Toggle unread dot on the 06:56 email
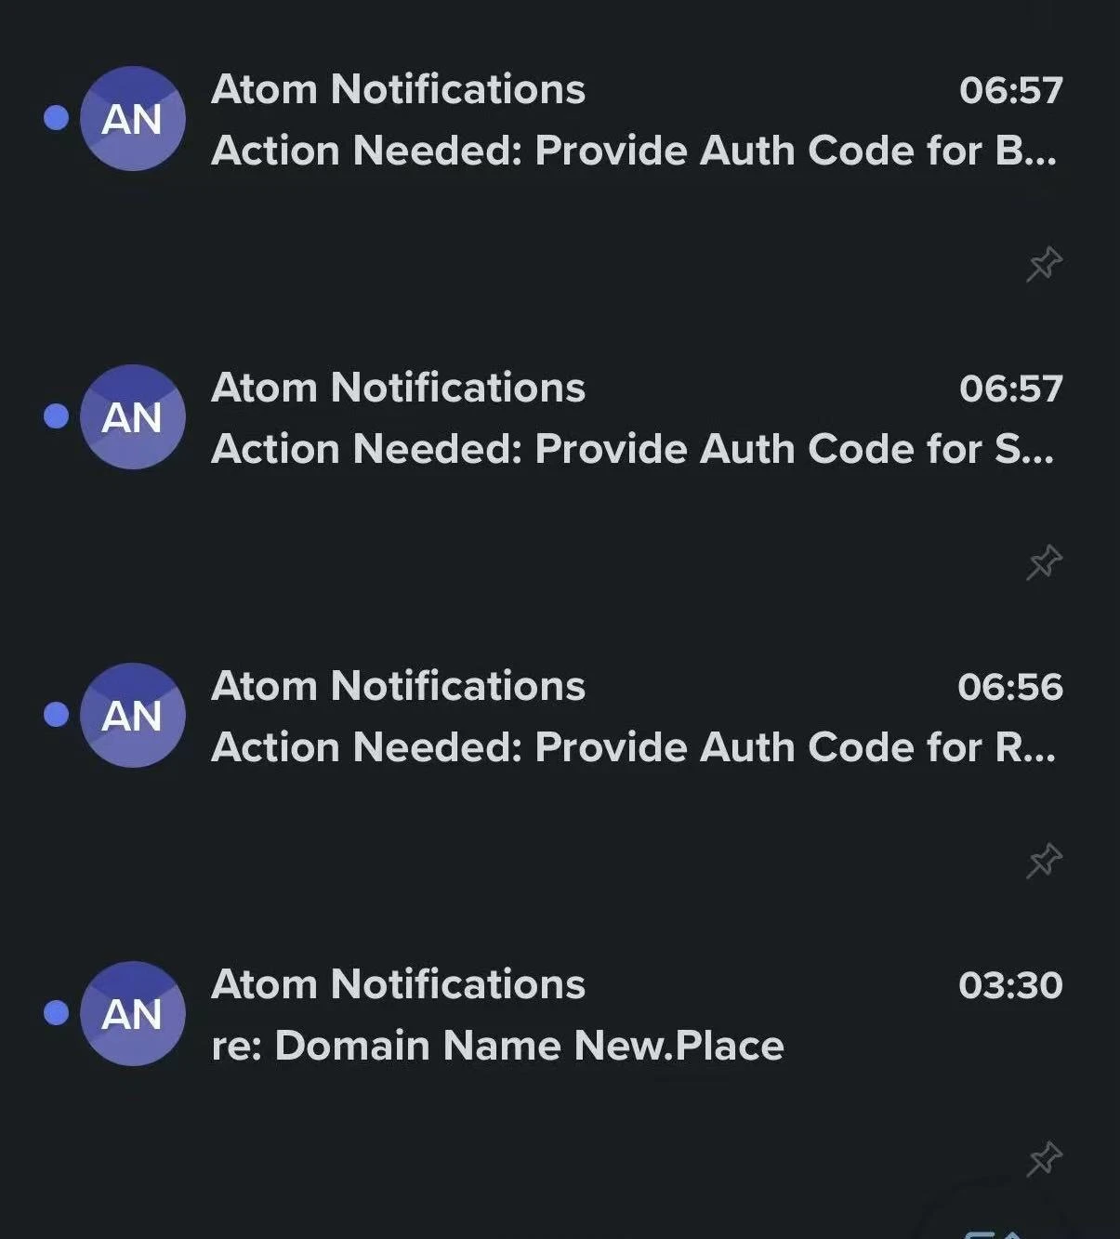Viewport: 1120px width, 1239px height. point(57,714)
